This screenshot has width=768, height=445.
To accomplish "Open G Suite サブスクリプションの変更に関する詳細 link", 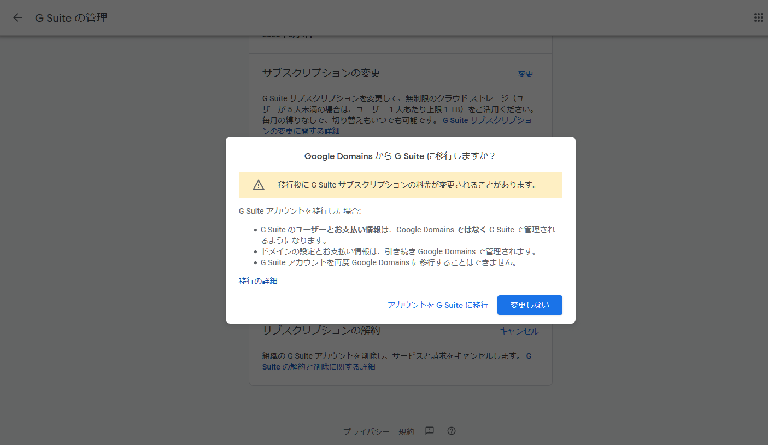I will click(x=397, y=126).
